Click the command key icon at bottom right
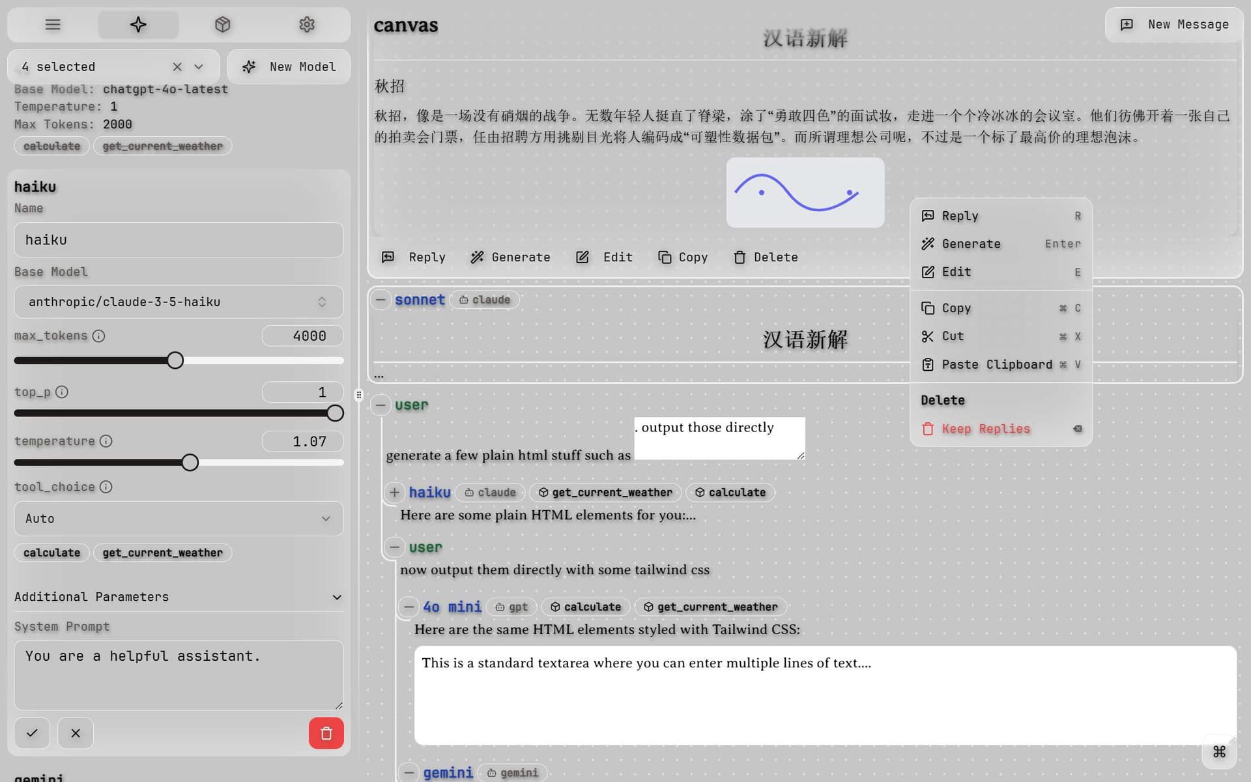The image size is (1251, 782). [1220, 751]
